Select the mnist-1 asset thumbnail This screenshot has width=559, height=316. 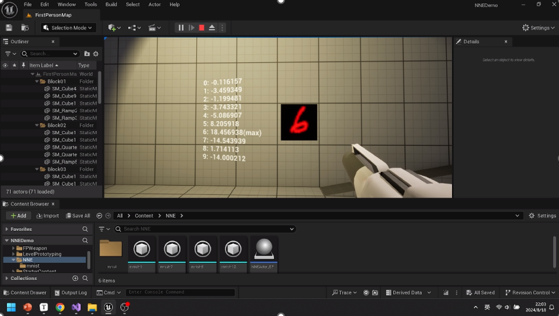pyautogui.click(x=141, y=254)
